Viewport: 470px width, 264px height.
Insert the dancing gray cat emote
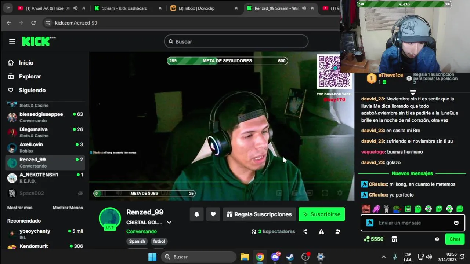pos(386,209)
